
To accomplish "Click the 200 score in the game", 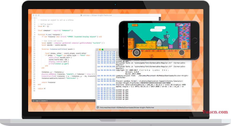I will [181, 25].
